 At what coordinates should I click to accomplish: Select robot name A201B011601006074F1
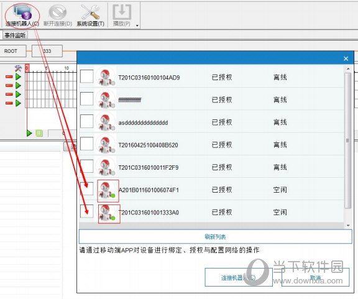click(x=149, y=190)
